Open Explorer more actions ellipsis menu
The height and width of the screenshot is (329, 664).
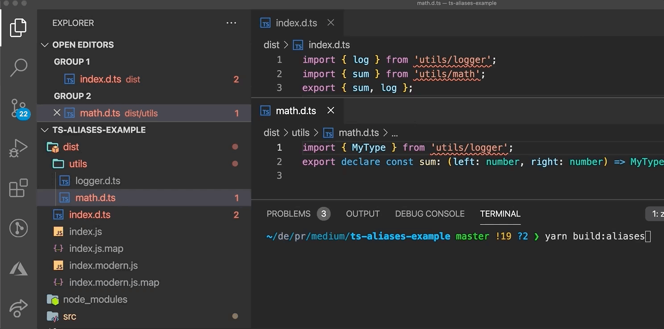pos(231,23)
